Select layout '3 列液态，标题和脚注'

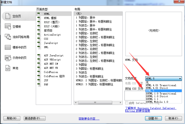pyautogui.click(x=98, y=76)
